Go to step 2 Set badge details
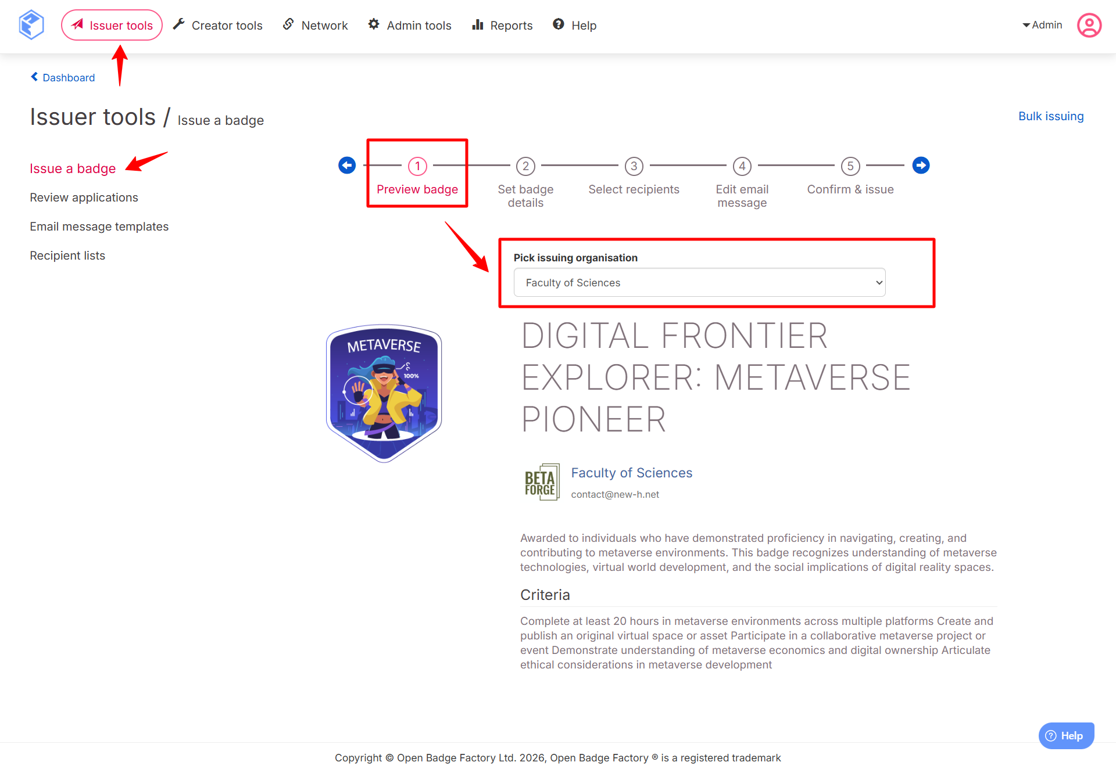Screen dimensions: 1116x773 tap(525, 167)
